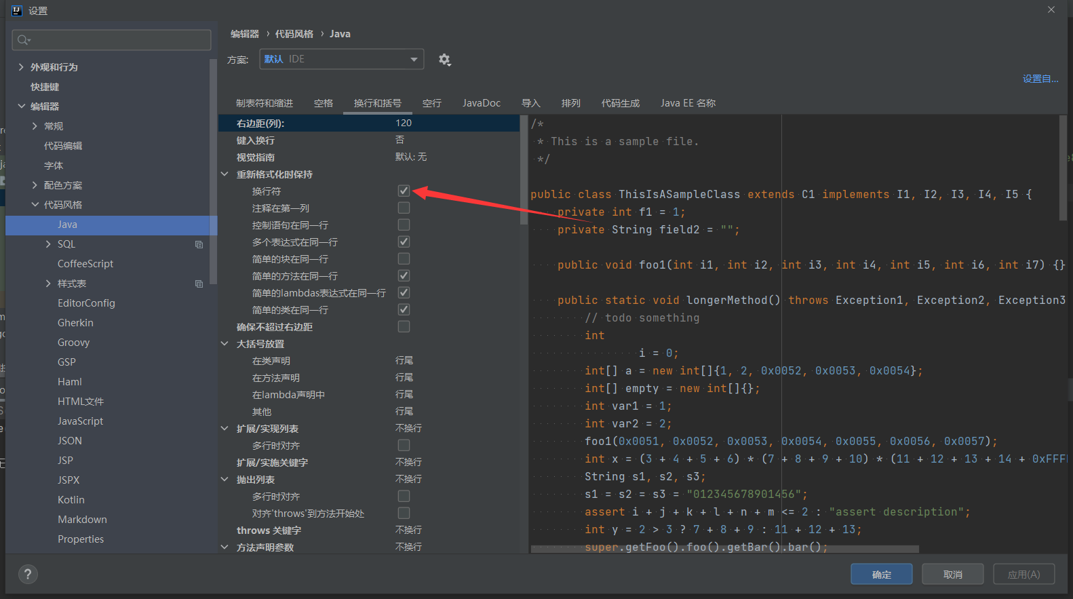Select the Markdown code style
1073x599 pixels.
82,520
